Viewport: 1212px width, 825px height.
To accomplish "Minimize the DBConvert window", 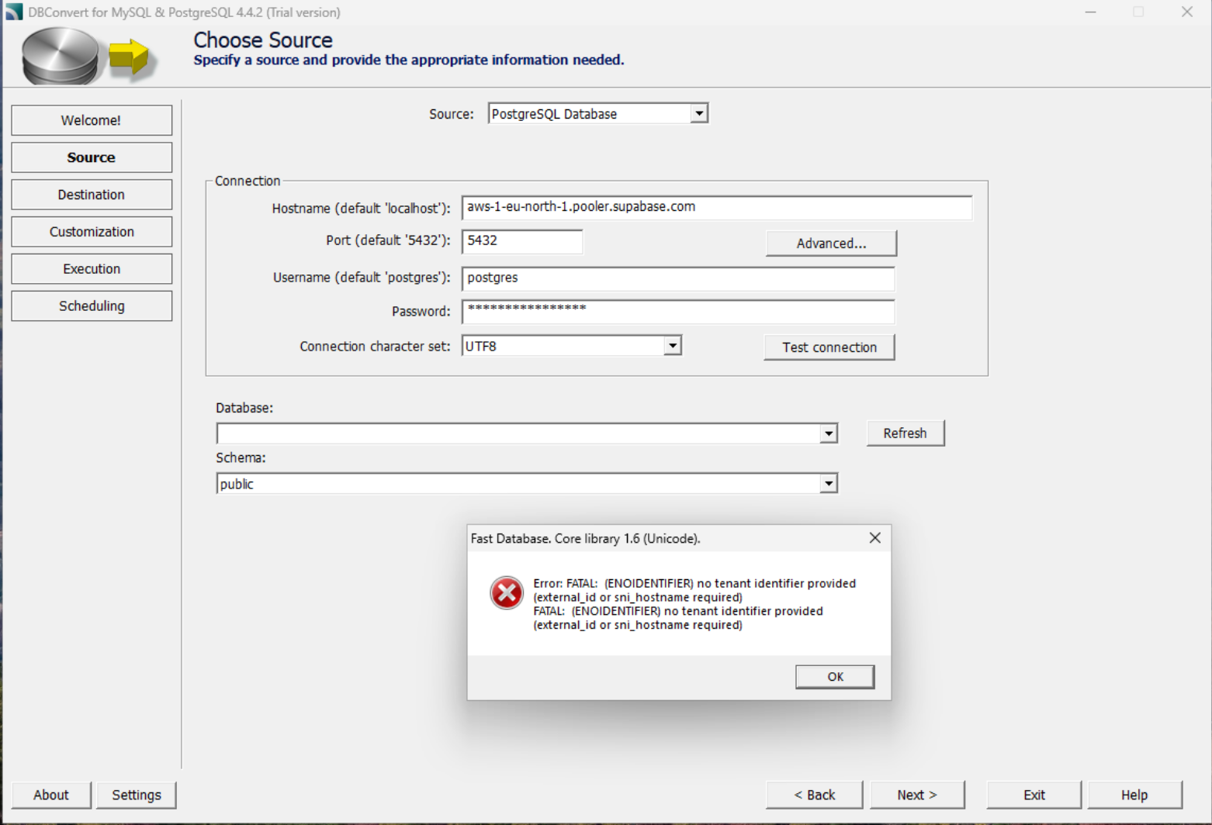I will (x=1090, y=12).
